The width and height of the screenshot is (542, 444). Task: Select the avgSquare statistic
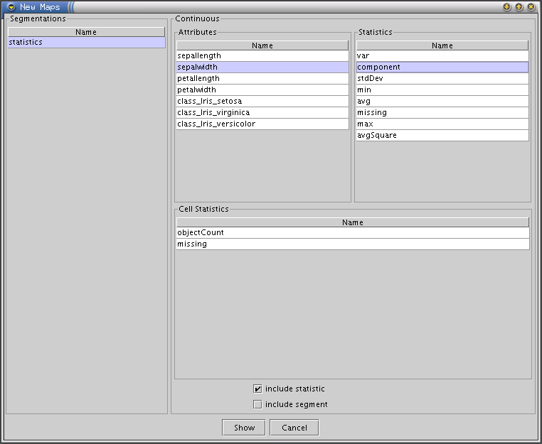(x=442, y=136)
